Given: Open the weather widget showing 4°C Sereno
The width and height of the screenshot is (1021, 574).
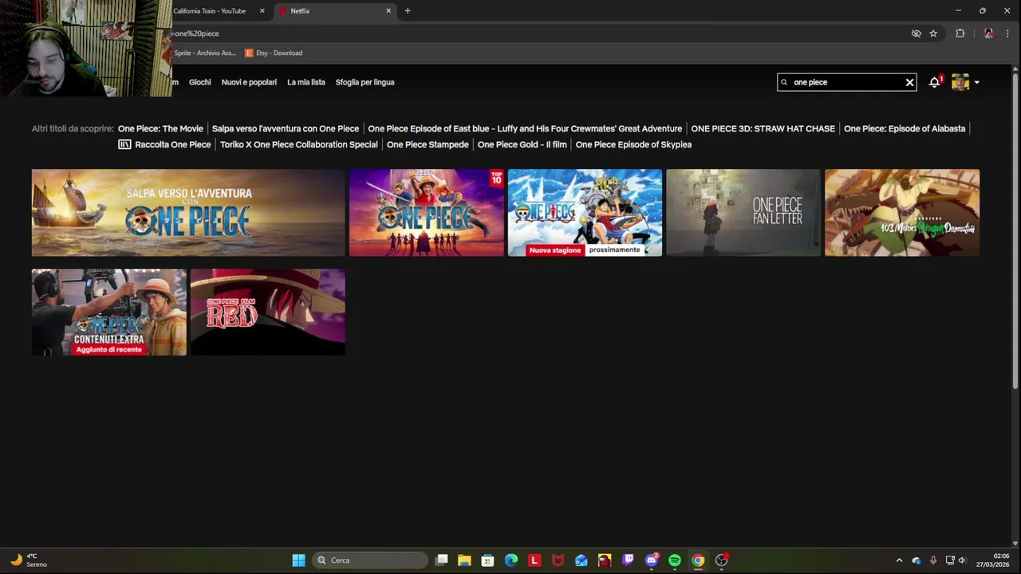Looking at the screenshot, I should (x=28, y=560).
